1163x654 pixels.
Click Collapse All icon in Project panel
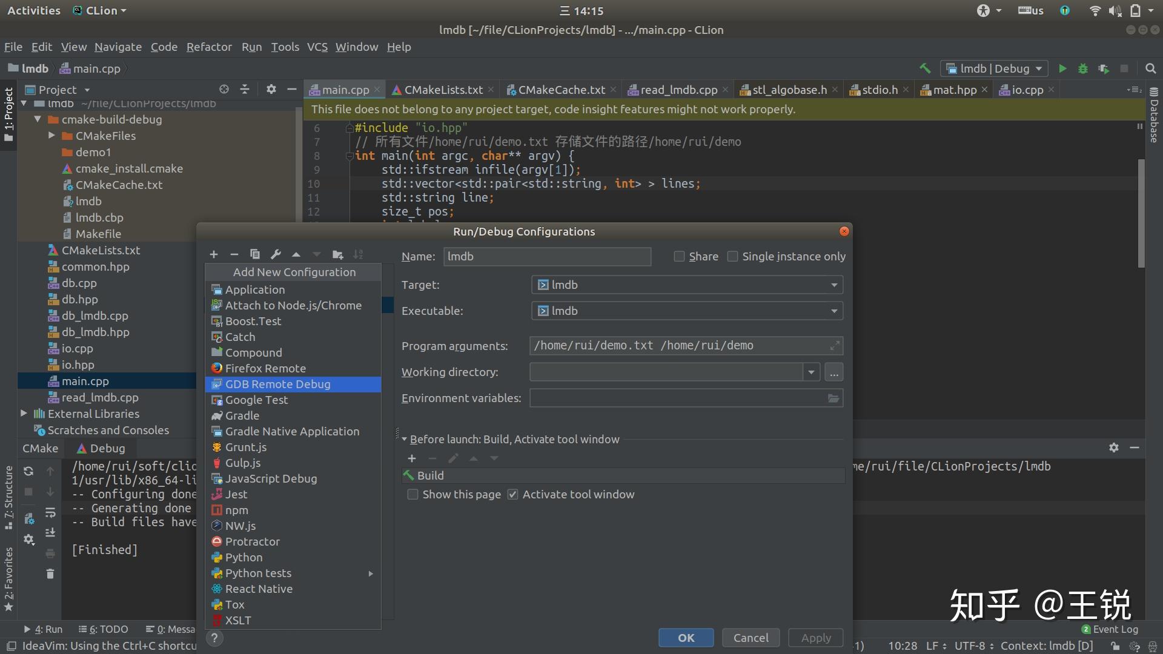click(x=245, y=90)
